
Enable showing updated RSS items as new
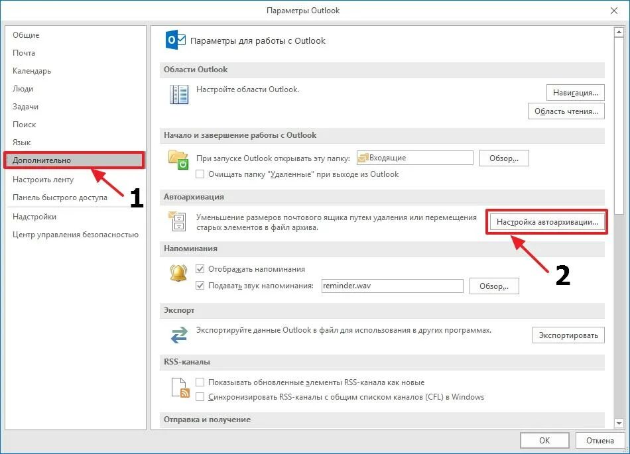(200, 382)
